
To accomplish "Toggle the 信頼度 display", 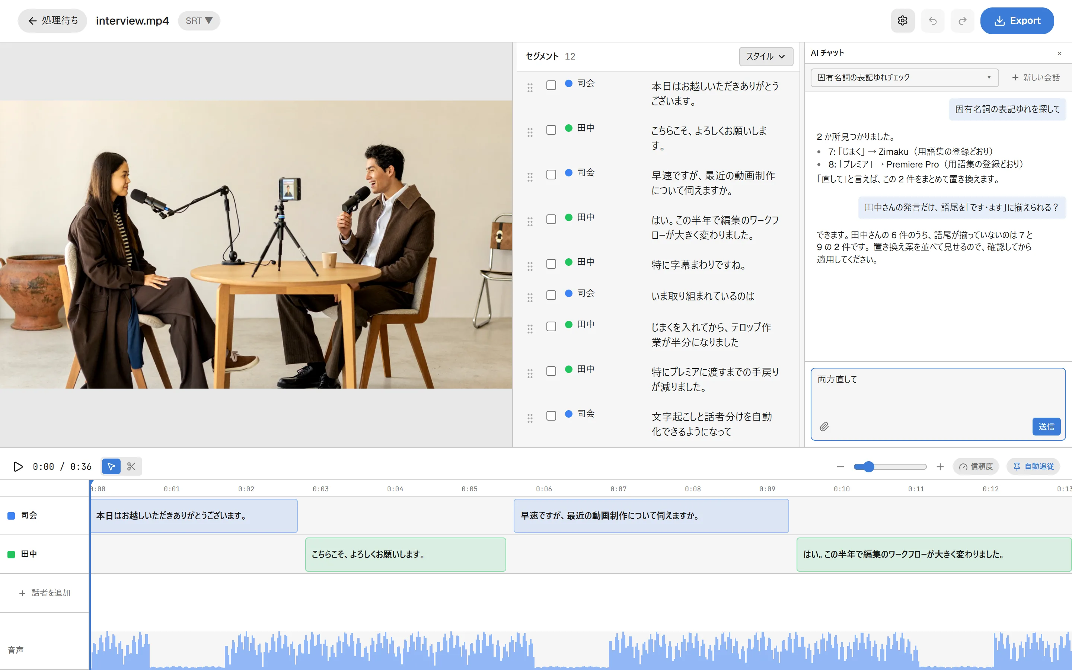I will coord(976,467).
